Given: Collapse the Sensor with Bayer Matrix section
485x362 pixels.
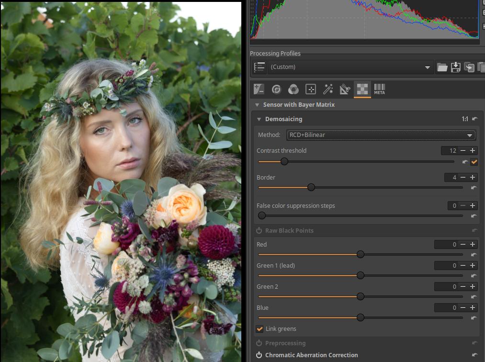Looking at the screenshot, I should click(257, 105).
